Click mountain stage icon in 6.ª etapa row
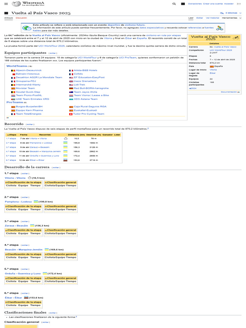246x328 pixels. [65, 160]
